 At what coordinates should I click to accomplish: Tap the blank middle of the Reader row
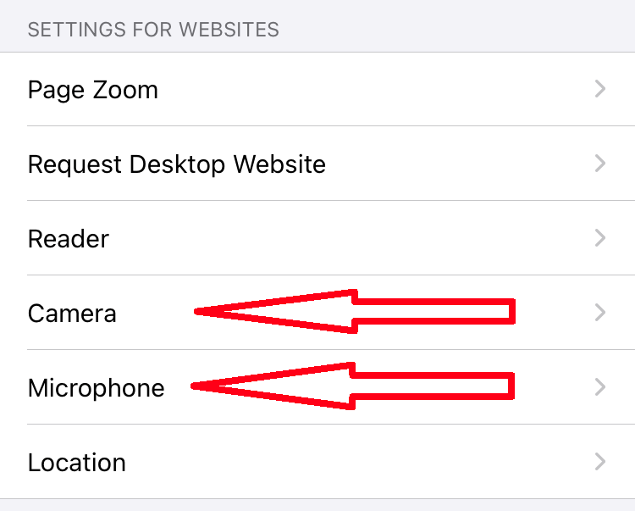point(339,238)
